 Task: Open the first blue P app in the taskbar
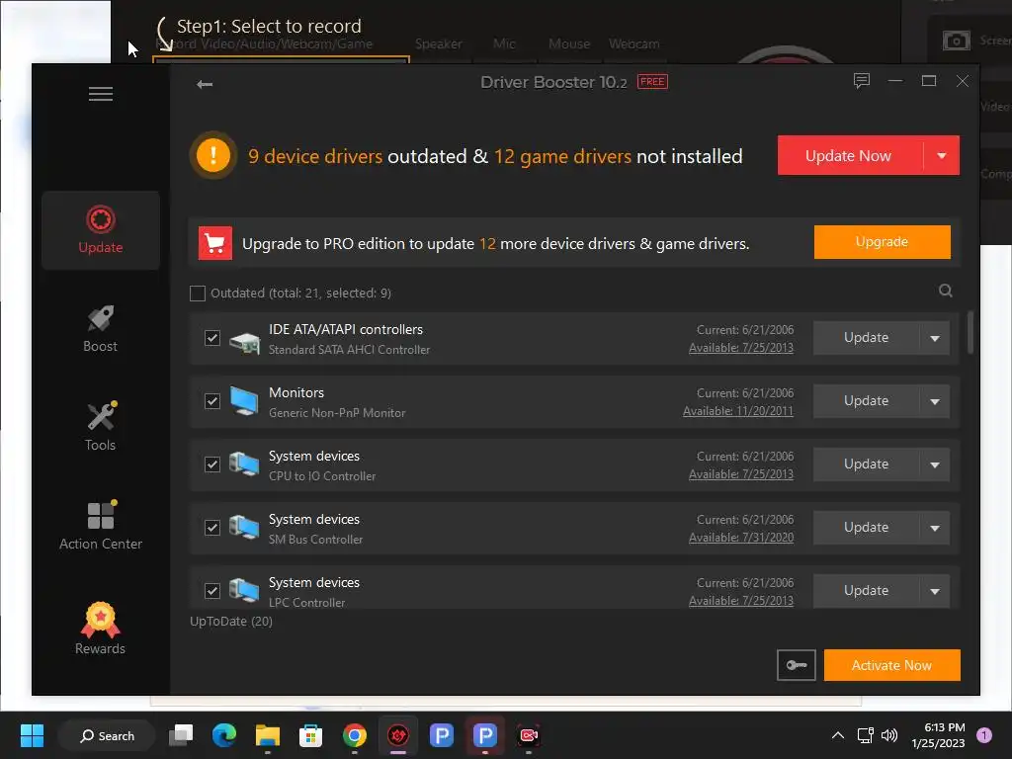point(442,735)
